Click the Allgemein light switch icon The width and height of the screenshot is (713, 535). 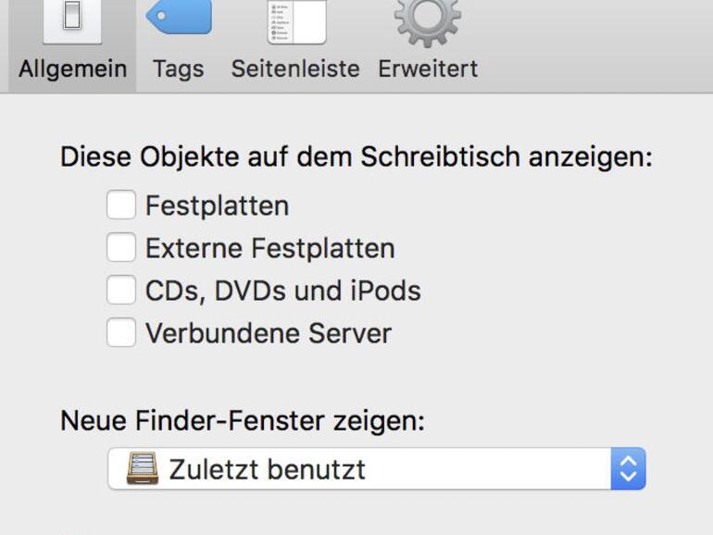click(x=72, y=20)
